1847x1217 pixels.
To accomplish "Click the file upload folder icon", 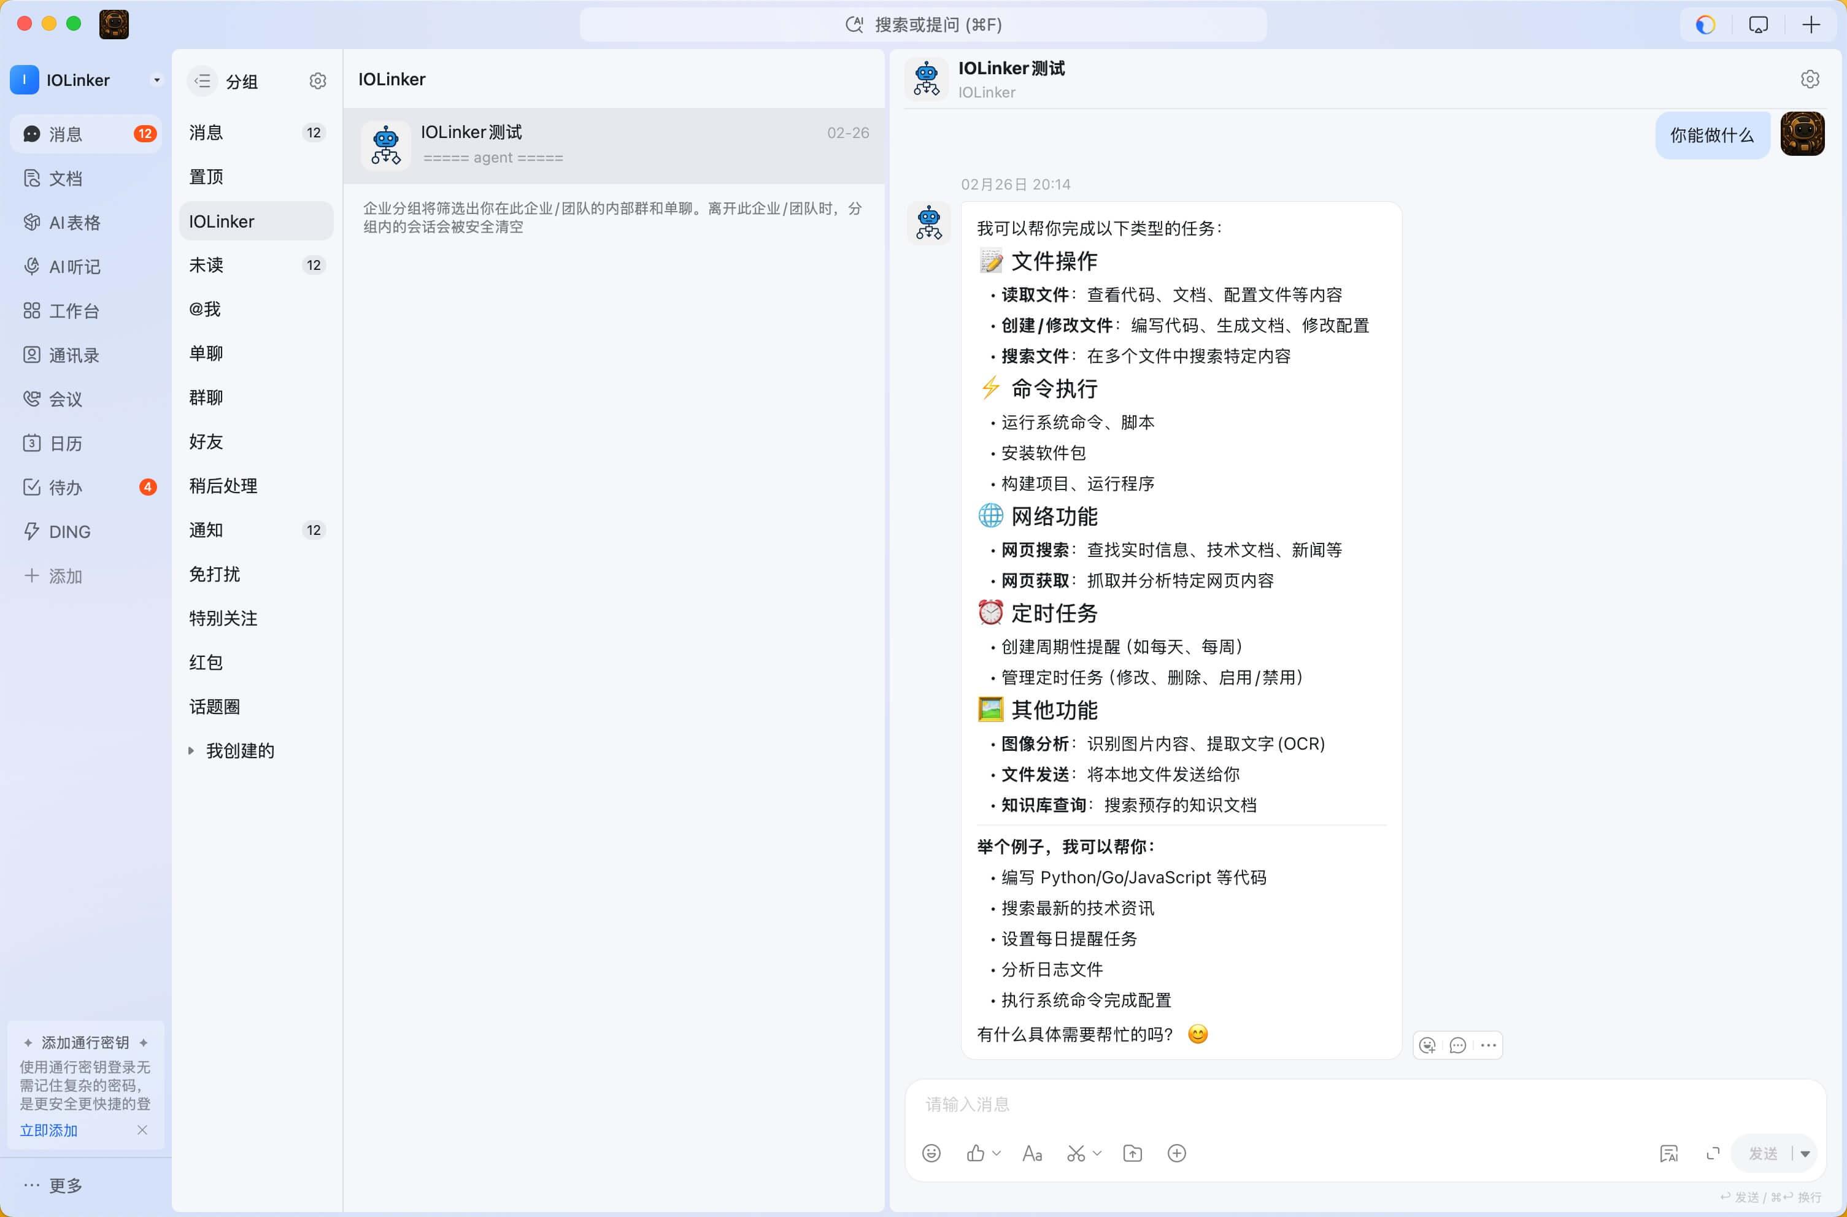I will click(x=1133, y=1153).
